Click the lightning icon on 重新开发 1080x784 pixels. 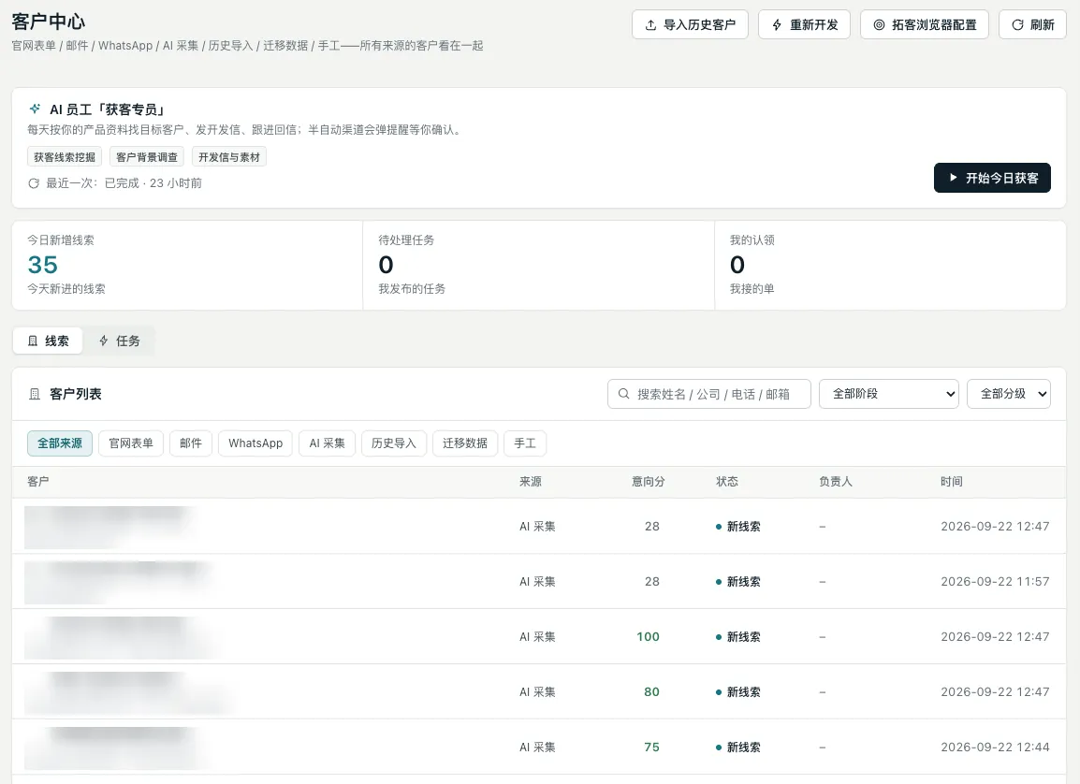tap(776, 24)
